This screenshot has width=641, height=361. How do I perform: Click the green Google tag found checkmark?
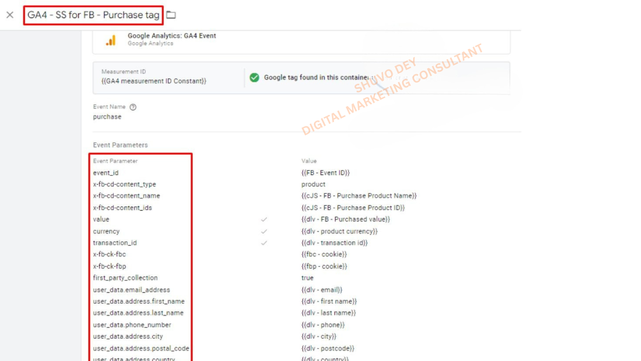point(254,78)
